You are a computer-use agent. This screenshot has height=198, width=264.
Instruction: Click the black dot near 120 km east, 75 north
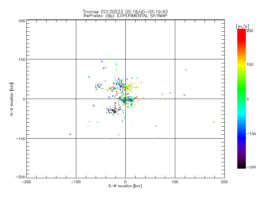tap(186, 70)
